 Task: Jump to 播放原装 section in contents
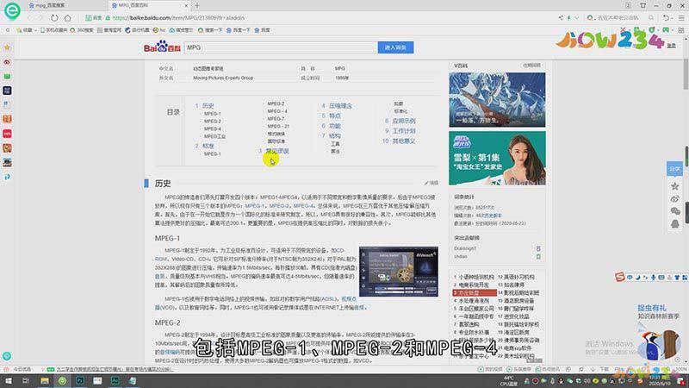click(x=277, y=152)
